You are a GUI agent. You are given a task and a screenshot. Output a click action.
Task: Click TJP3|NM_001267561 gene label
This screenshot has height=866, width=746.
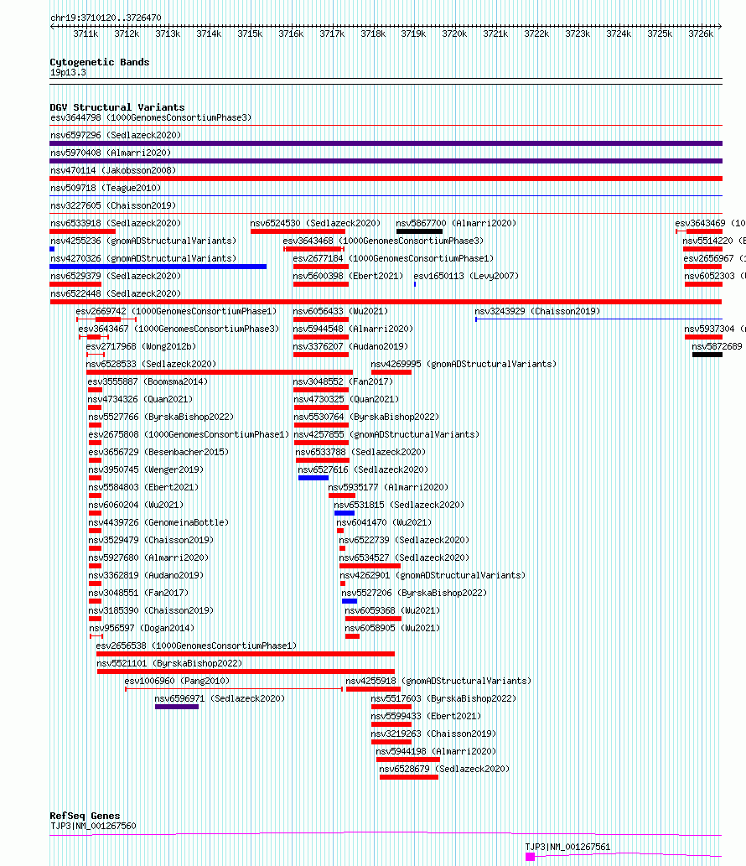(567, 848)
